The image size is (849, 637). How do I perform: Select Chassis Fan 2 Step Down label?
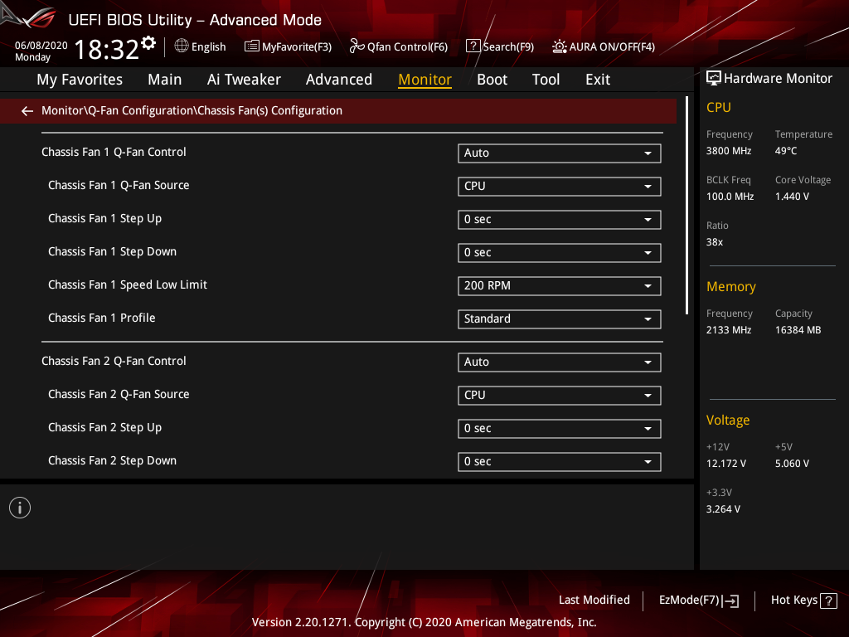tap(112, 461)
